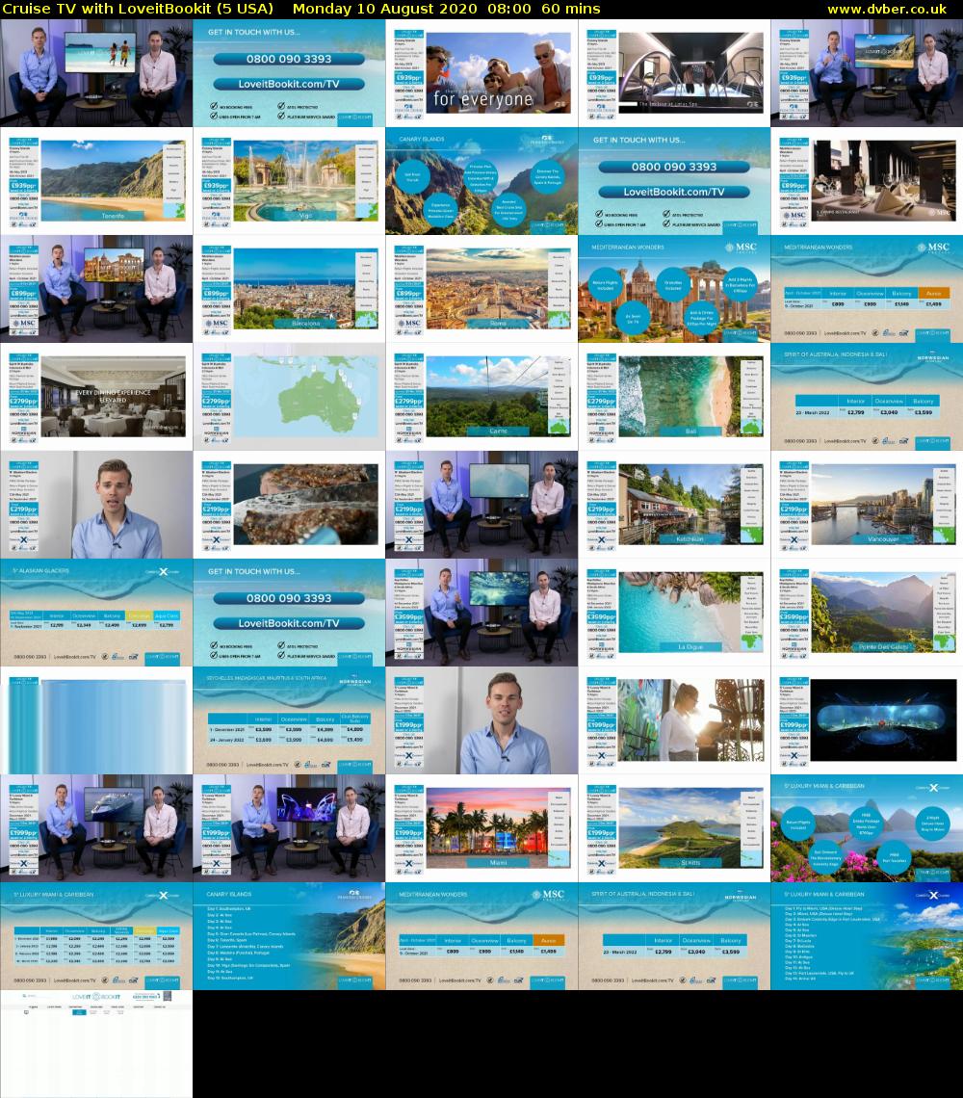963x1098 pixels.
Task: Open Luxury Miami & Caribbean itinerary list frame
Action: pyautogui.click(x=867, y=935)
